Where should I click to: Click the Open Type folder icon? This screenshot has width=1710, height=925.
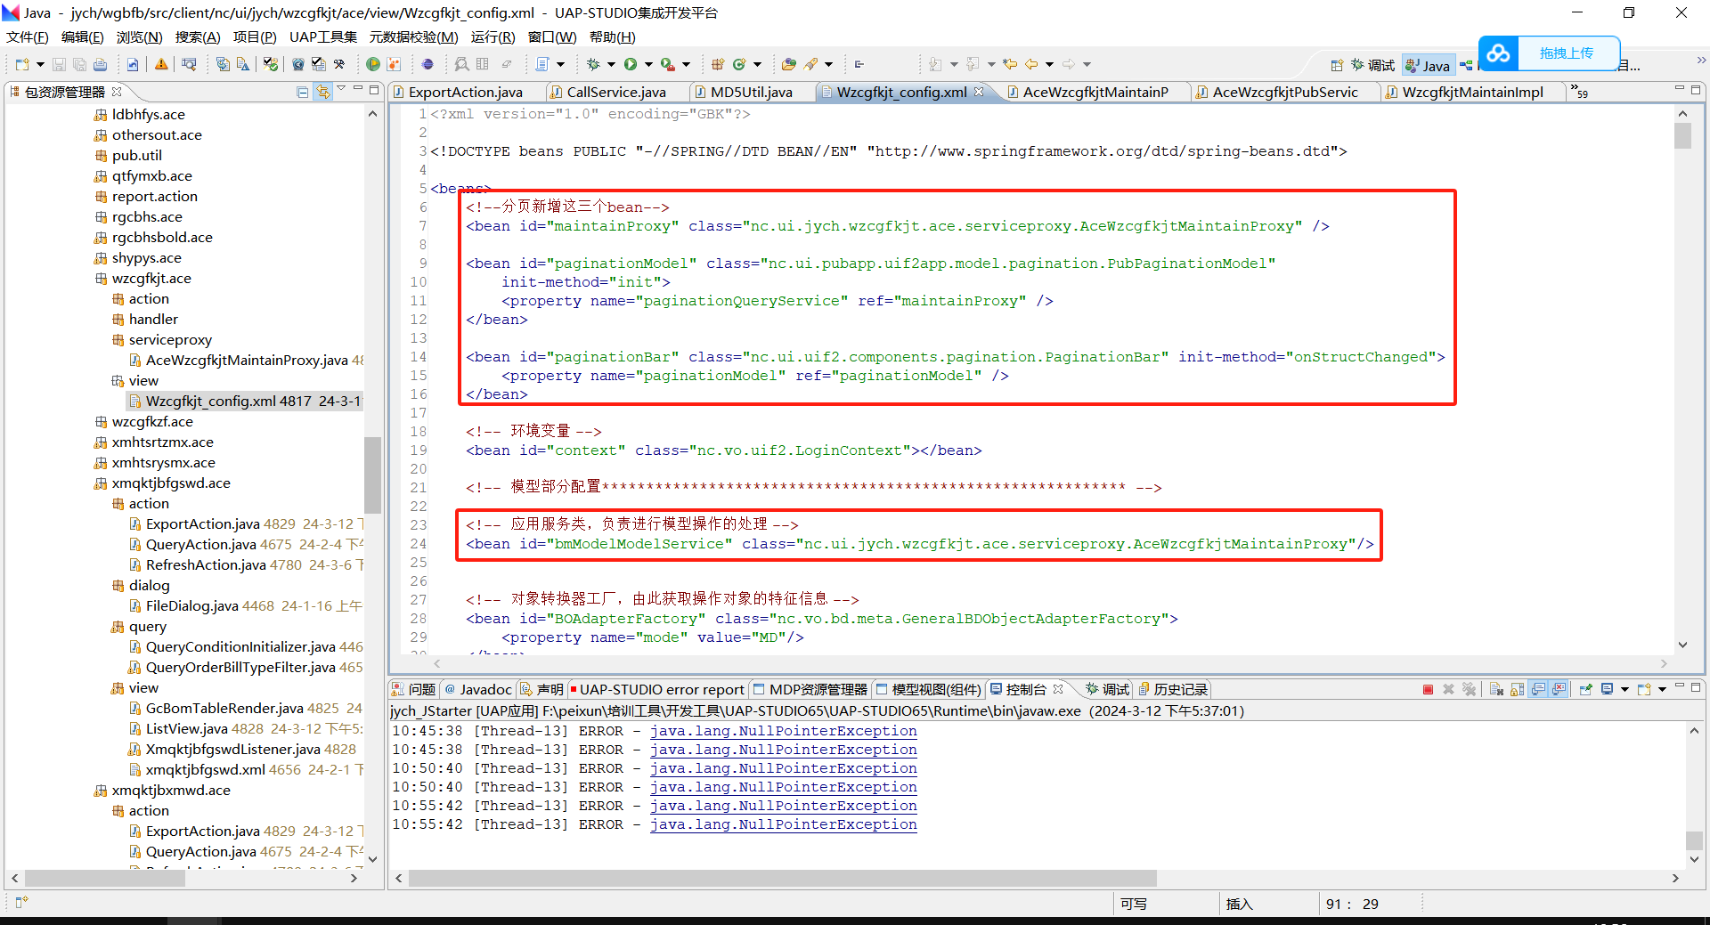coord(789,64)
